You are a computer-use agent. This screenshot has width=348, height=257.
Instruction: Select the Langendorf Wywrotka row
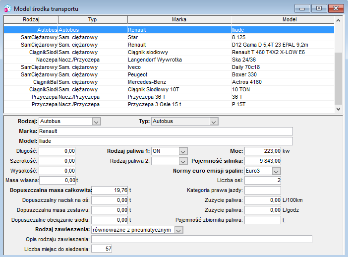169,60
